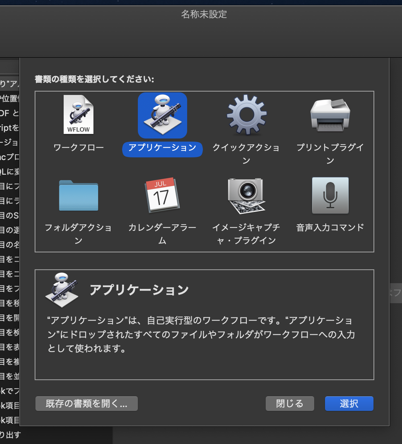Click the highlighted アプリケーション label under the robot icon
This screenshot has width=402, height=444.
(162, 150)
